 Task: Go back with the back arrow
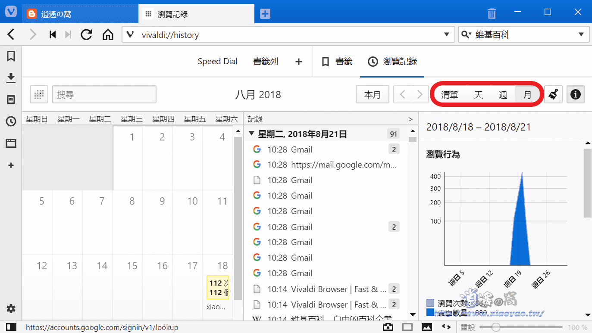point(11,34)
